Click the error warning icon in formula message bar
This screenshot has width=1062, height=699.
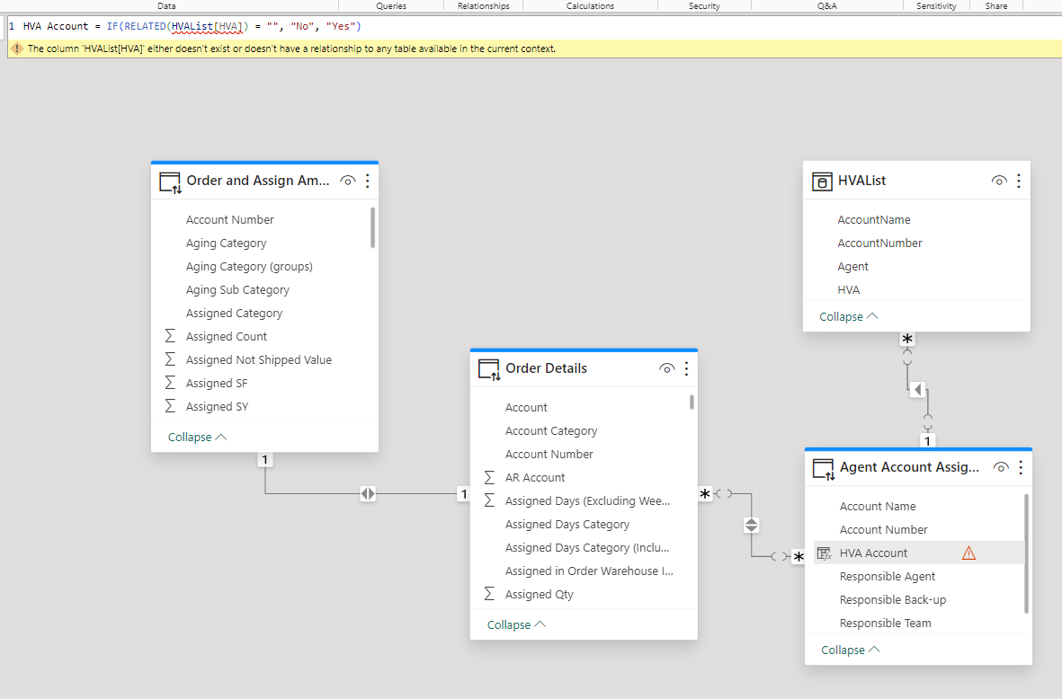point(18,49)
